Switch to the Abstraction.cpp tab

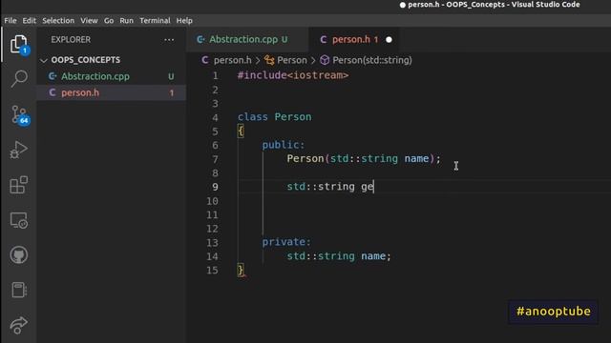[x=247, y=40]
